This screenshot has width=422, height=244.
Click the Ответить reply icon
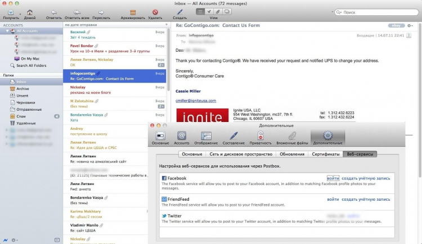54,12
